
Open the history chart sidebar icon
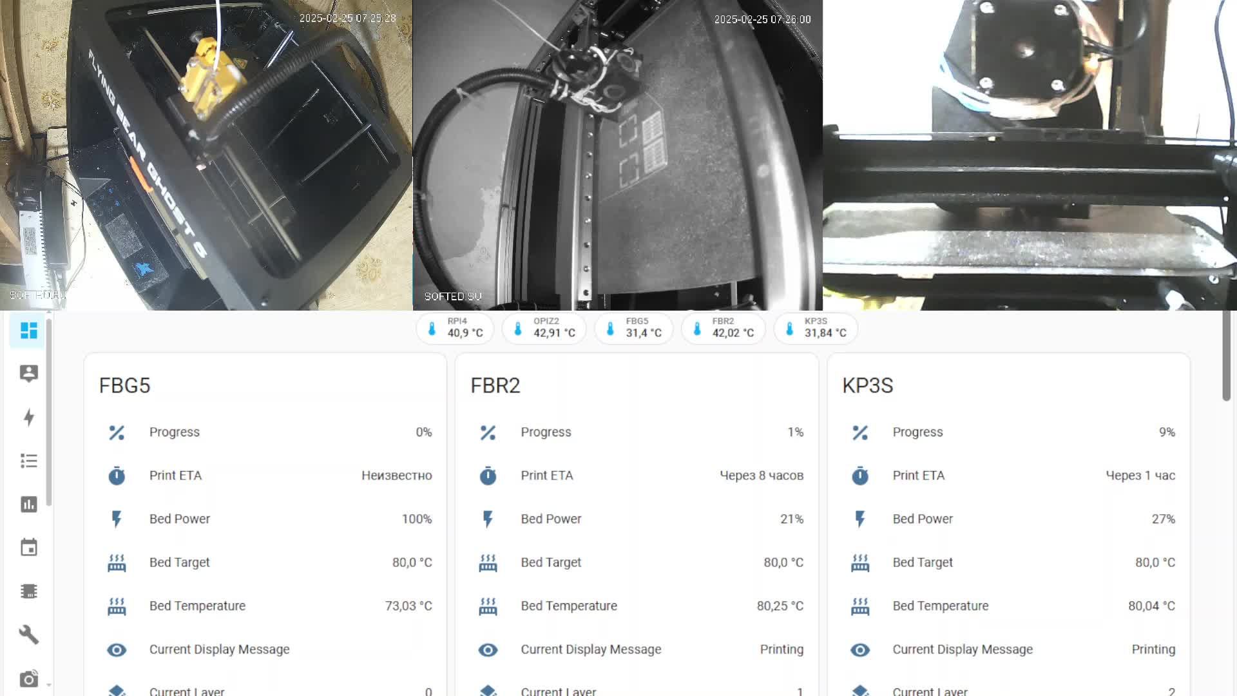pyautogui.click(x=29, y=504)
